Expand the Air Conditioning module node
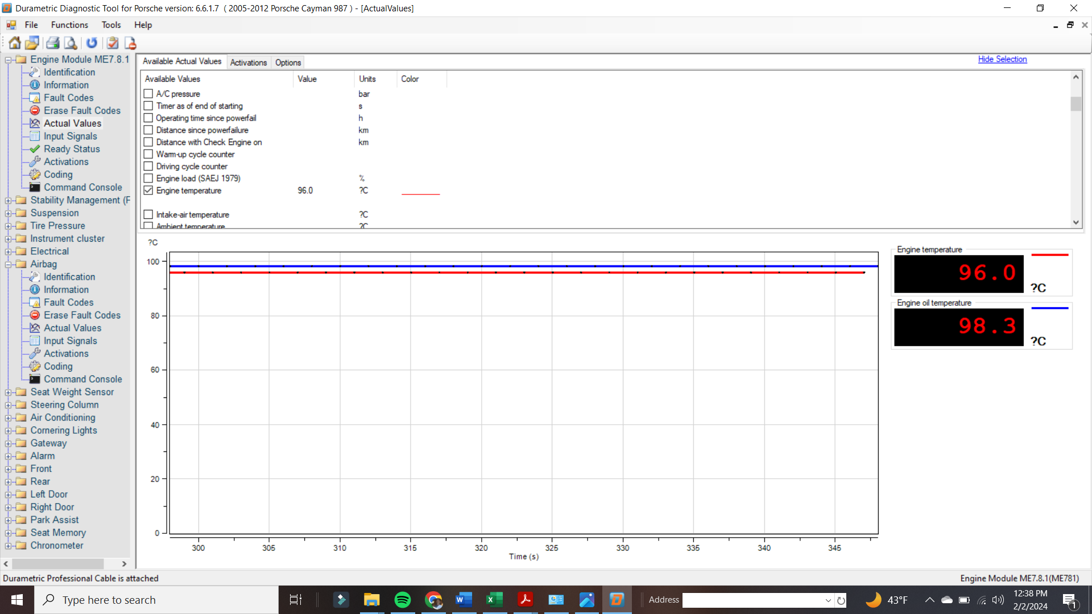 tap(8, 418)
